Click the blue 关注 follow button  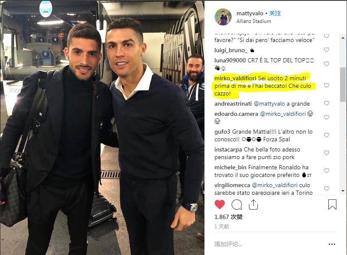click(x=275, y=13)
